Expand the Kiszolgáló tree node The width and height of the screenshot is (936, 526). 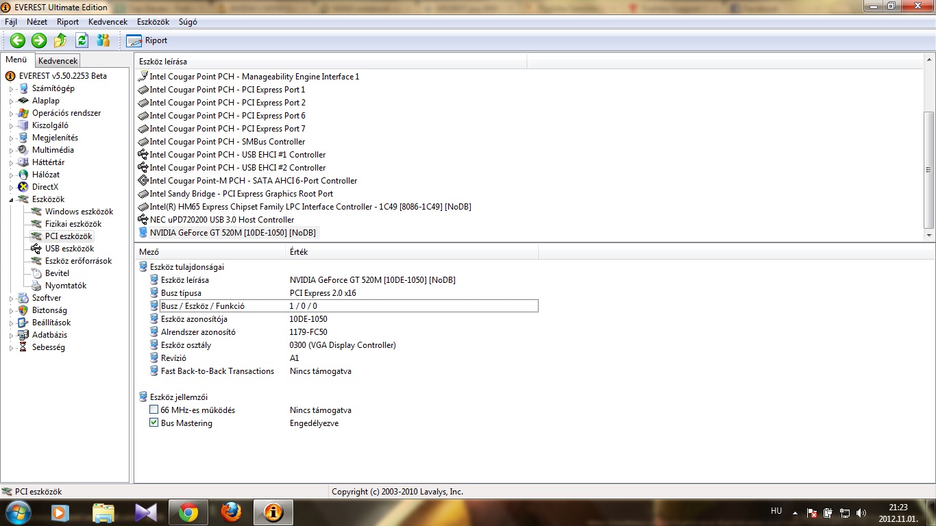tap(11, 125)
